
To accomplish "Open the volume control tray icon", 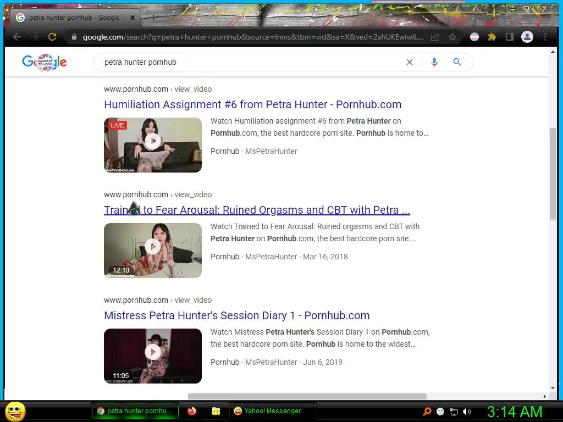I will 466,412.
